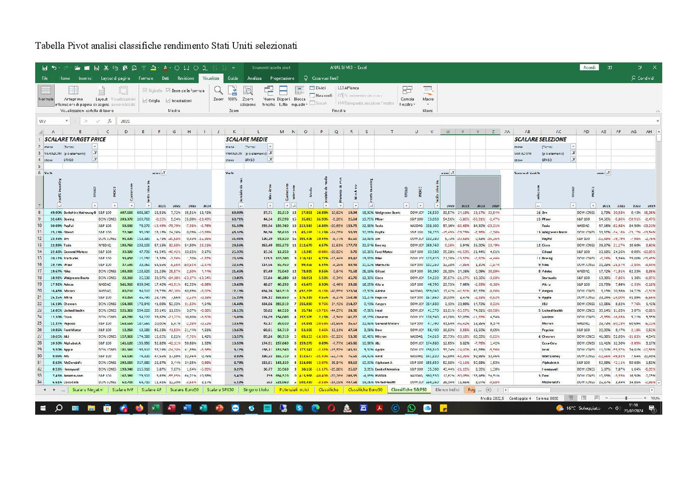Viewport: 697px width, 492px height.
Task: Click Affianca view side by side
Action: click(348, 88)
